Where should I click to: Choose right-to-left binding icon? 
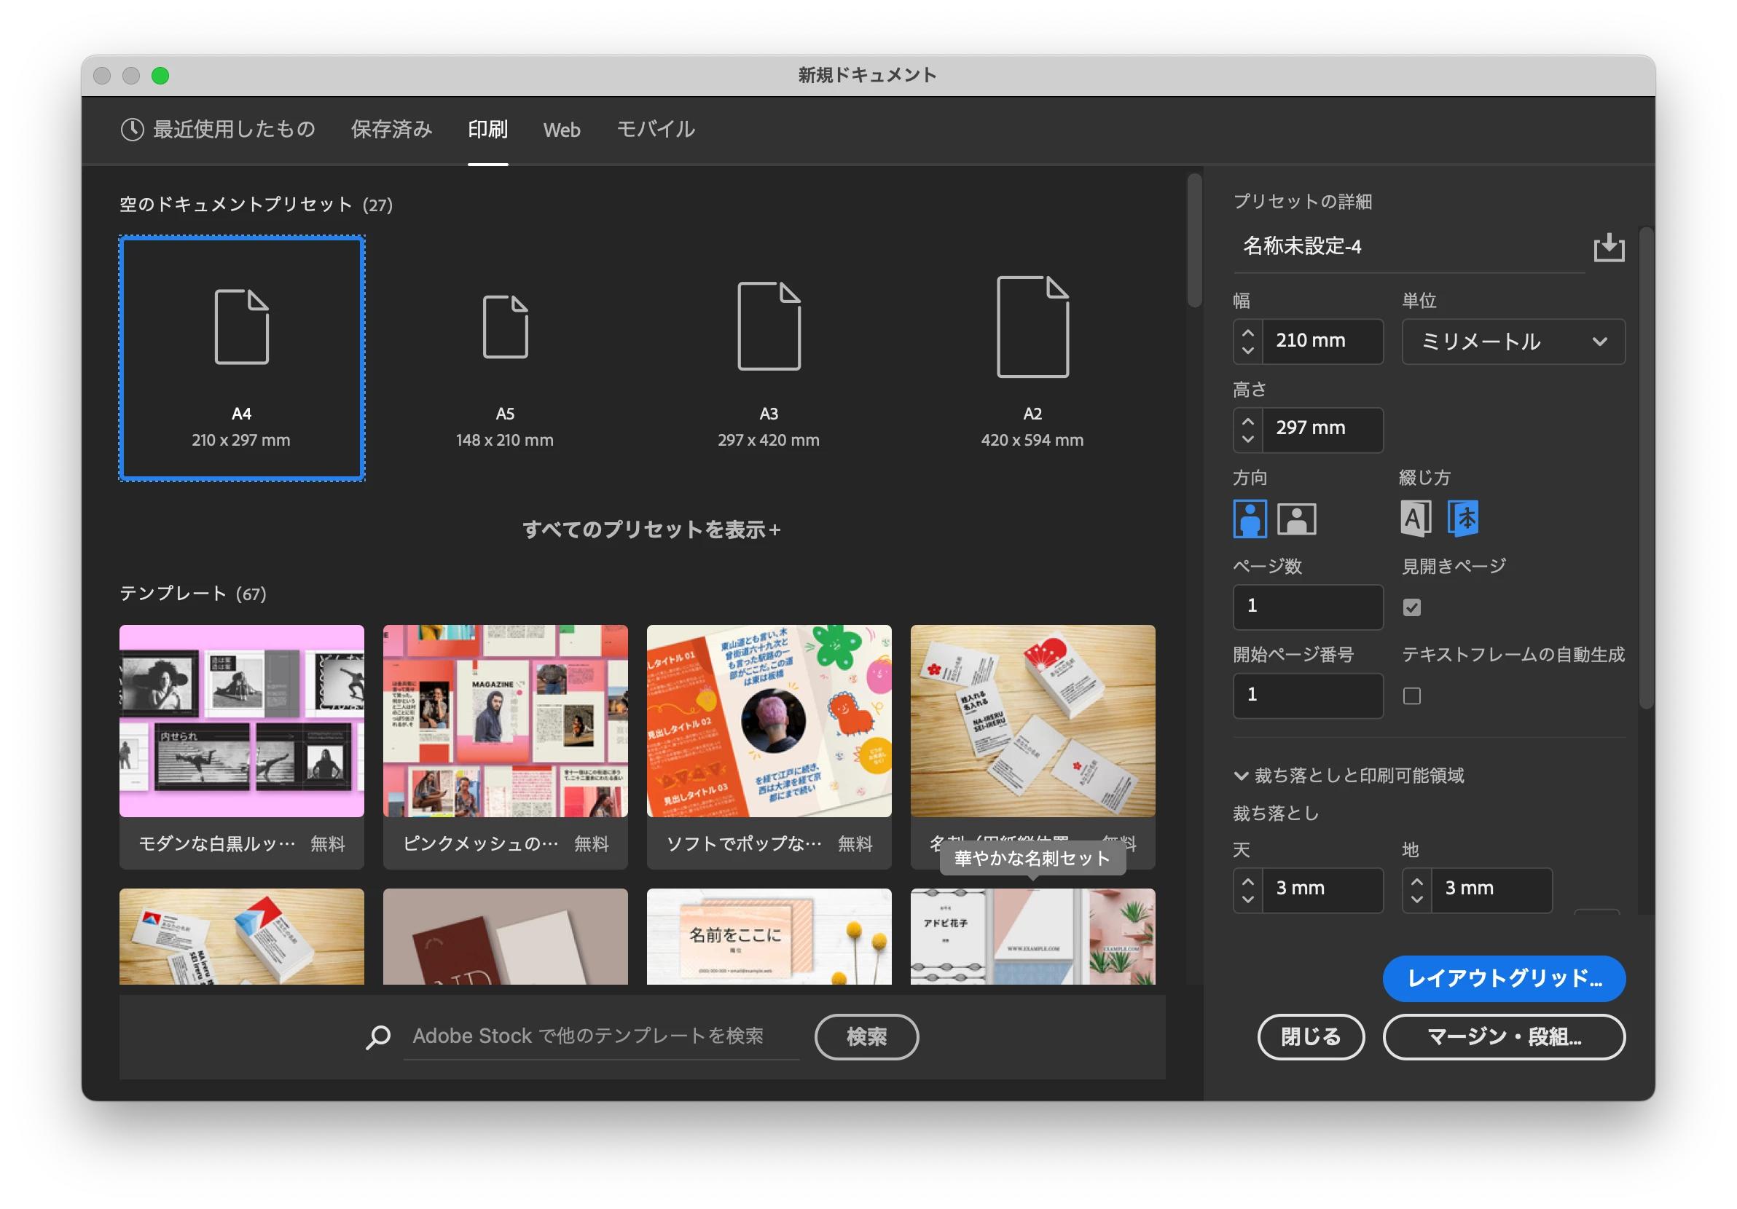pyautogui.click(x=1462, y=519)
